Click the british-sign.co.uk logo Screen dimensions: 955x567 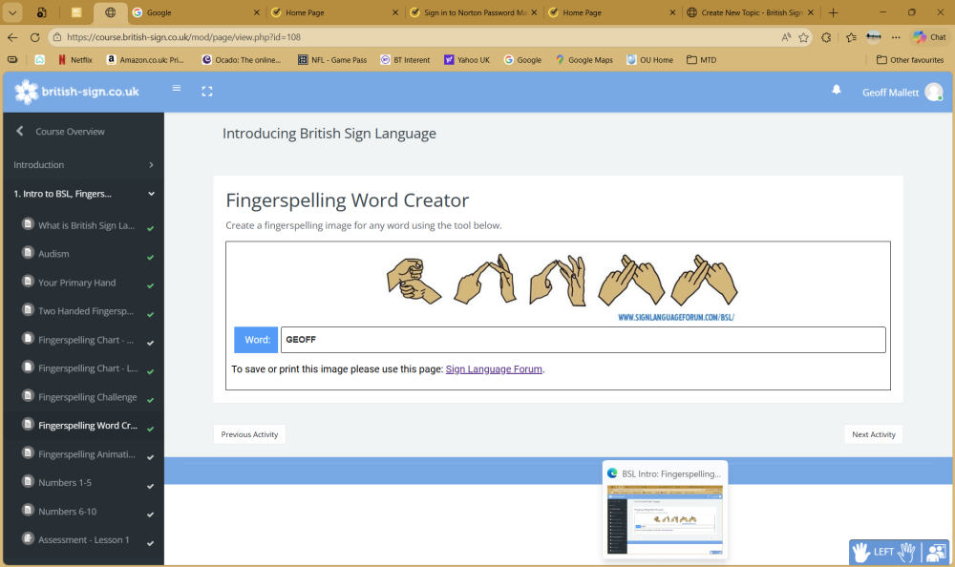coord(77,92)
